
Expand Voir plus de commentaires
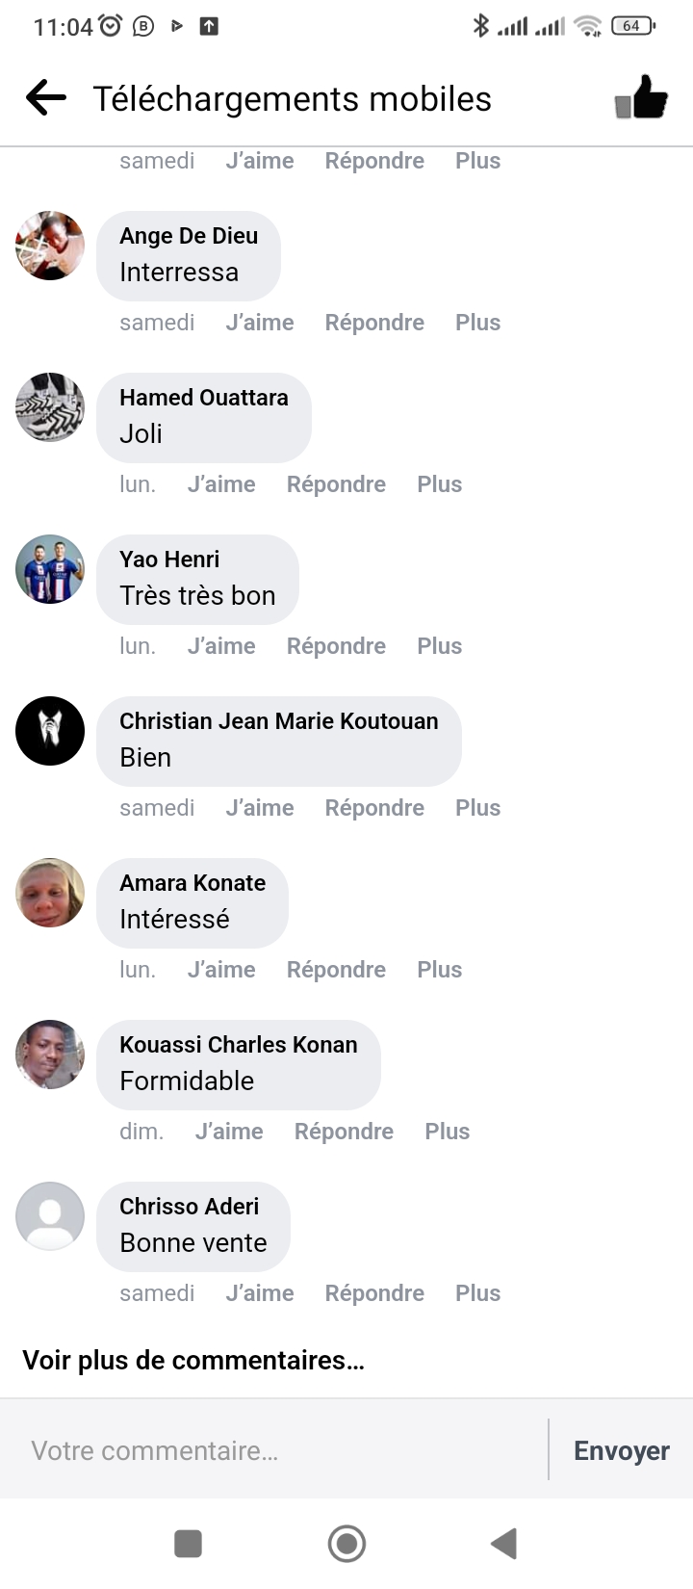193,1360
